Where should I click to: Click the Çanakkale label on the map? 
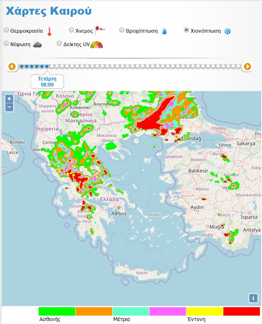point(173,157)
